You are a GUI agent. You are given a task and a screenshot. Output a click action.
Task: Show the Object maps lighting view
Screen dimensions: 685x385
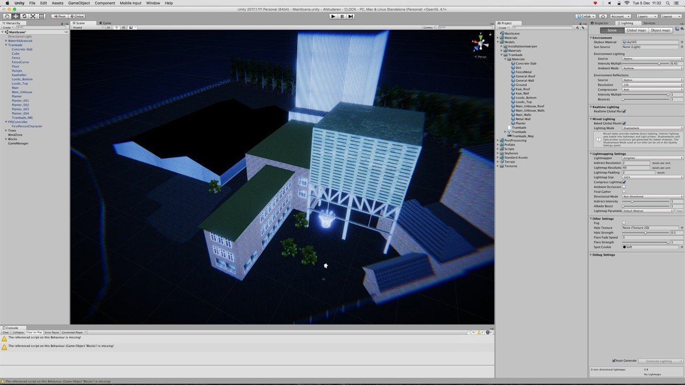(660, 30)
